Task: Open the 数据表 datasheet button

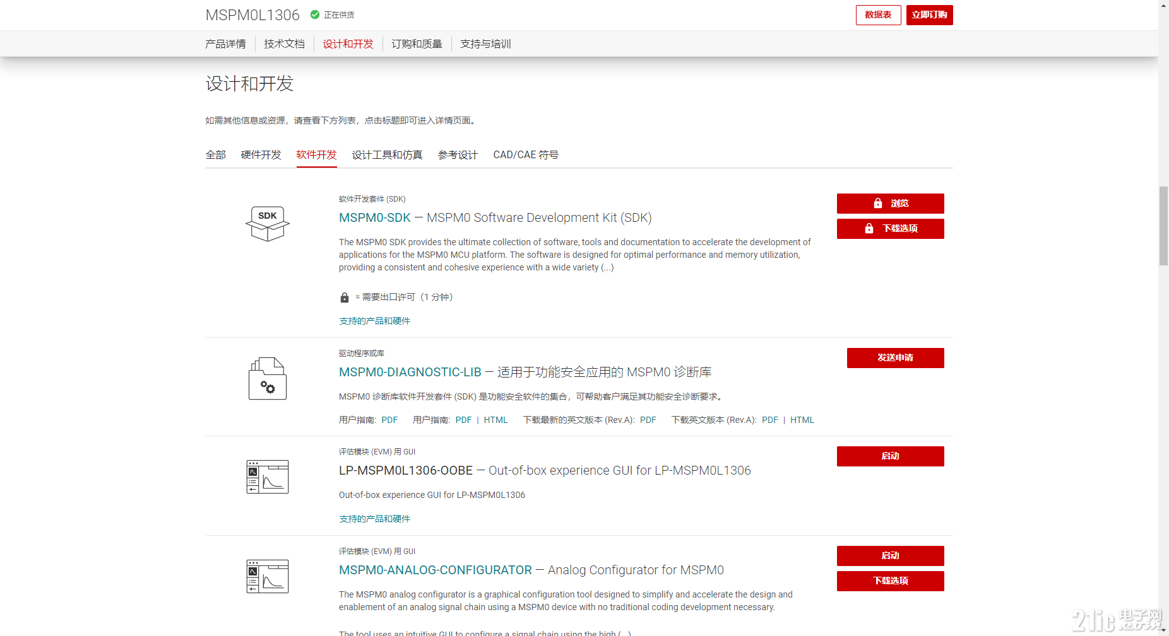Action: [878, 15]
